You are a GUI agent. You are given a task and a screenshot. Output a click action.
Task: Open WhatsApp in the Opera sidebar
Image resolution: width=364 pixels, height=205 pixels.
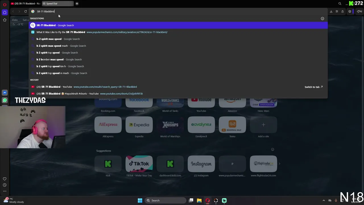[x=5, y=100]
